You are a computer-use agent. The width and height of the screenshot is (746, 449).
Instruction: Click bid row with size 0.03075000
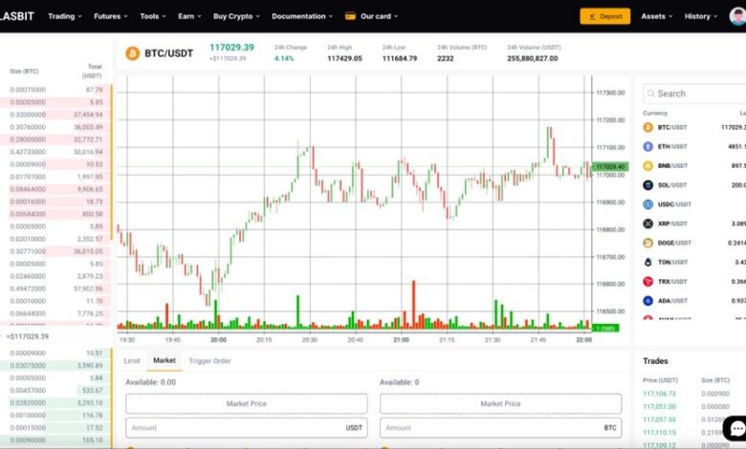55,365
